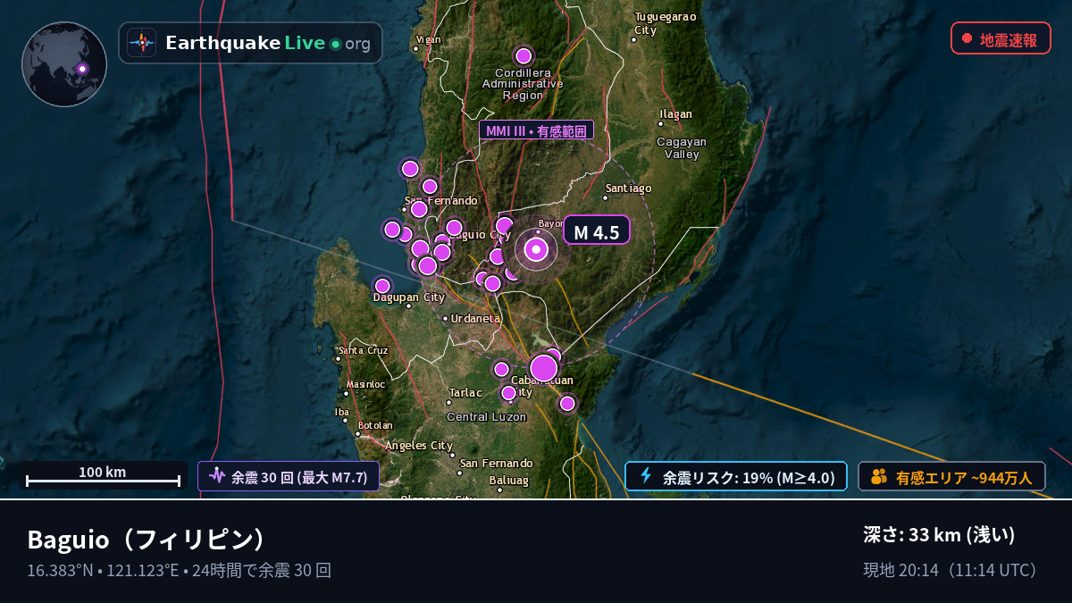Click the Santiago map label

629,188
